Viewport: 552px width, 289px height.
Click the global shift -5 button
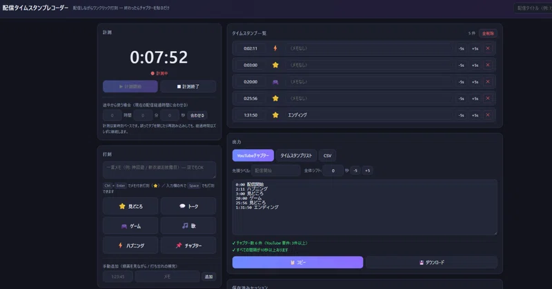pyautogui.click(x=355, y=170)
